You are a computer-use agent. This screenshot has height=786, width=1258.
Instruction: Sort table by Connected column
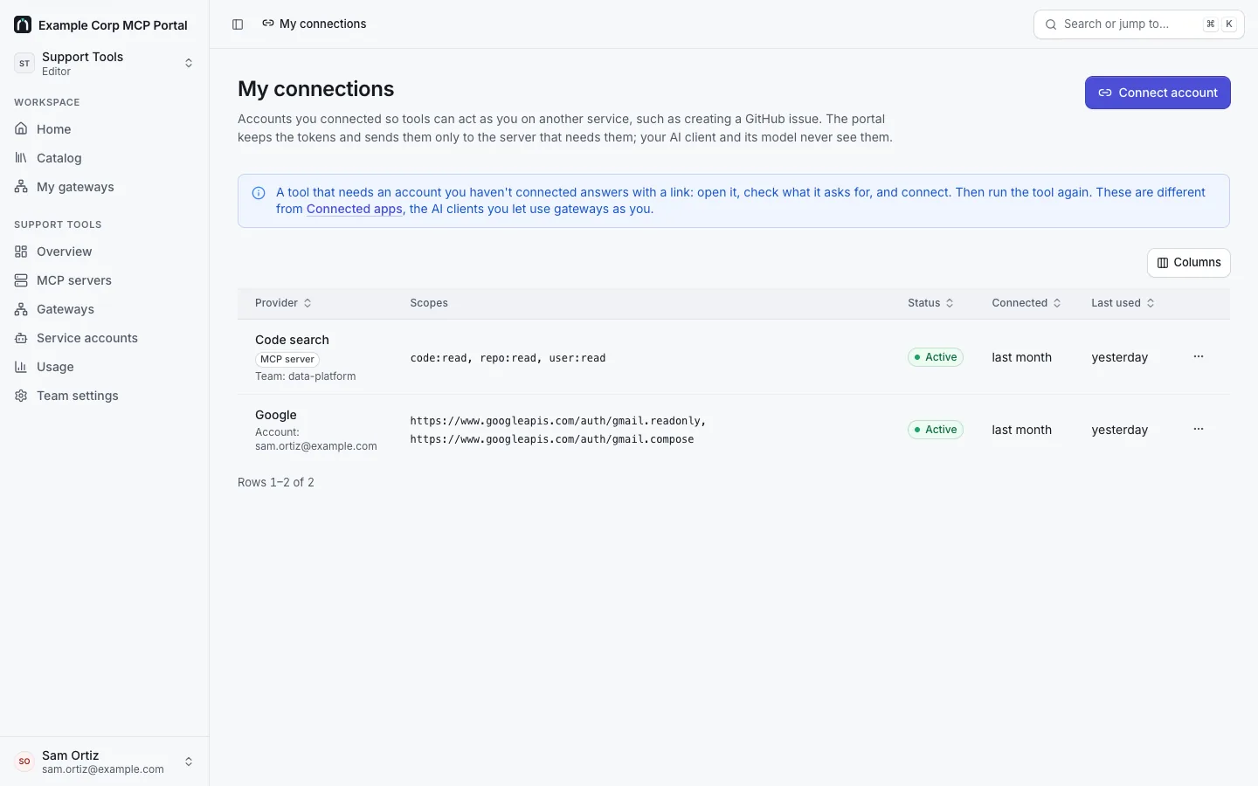coord(1027,303)
